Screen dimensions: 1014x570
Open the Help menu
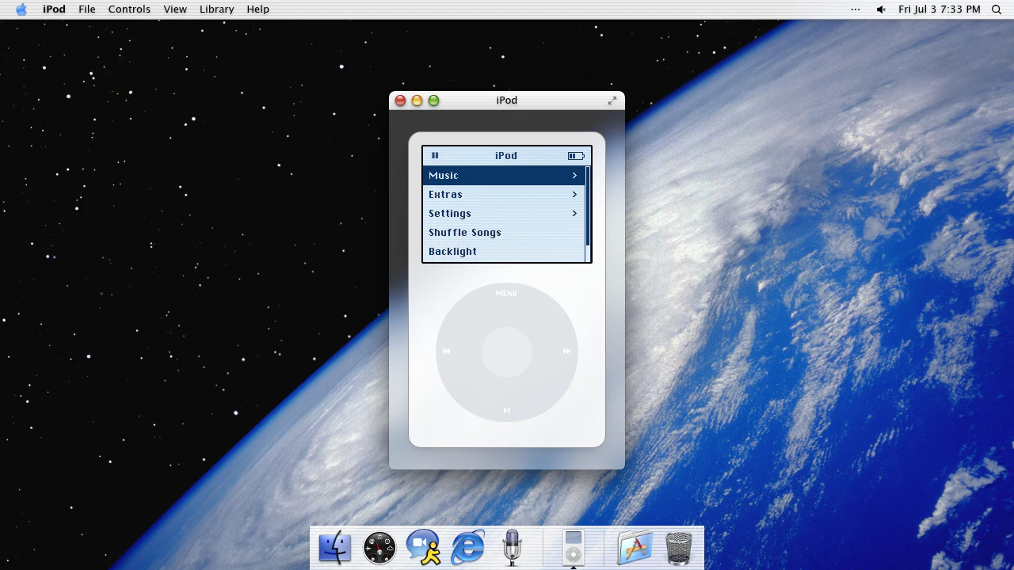click(258, 9)
